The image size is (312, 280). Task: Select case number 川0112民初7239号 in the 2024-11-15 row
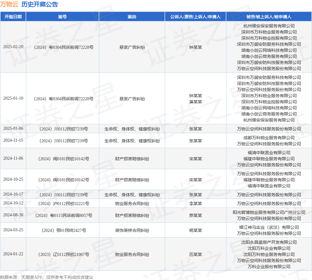(x=71, y=141)
